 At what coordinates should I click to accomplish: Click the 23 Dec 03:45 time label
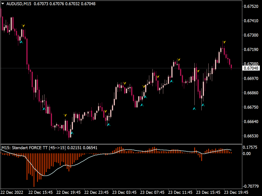click(x=124, y=193)
